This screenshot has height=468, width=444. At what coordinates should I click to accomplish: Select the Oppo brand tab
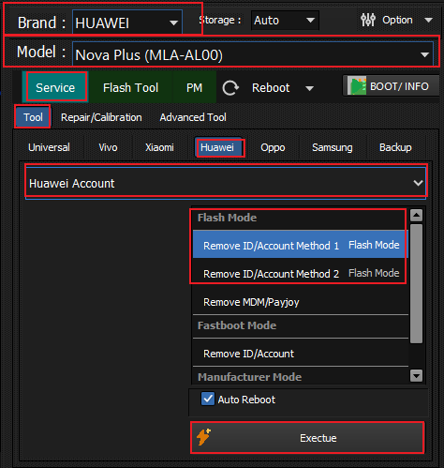[x=273, y=147]
